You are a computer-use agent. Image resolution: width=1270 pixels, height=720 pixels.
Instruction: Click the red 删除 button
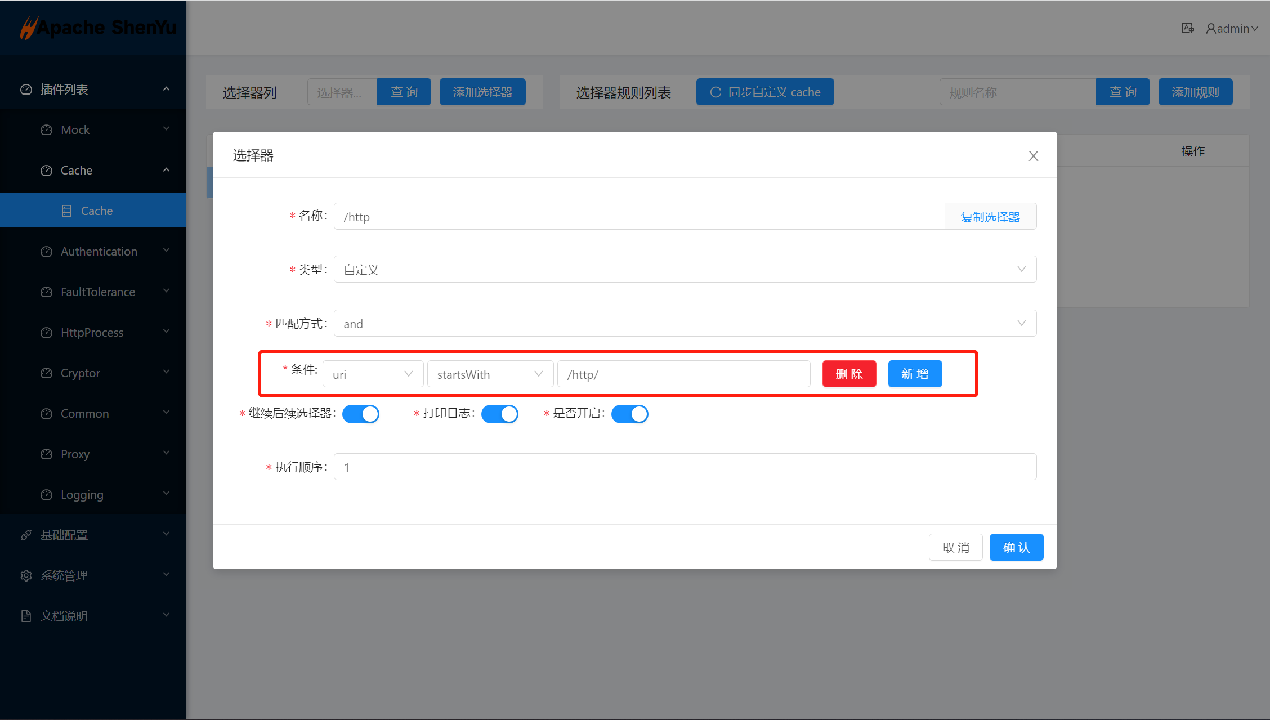[x=849, y=374]
